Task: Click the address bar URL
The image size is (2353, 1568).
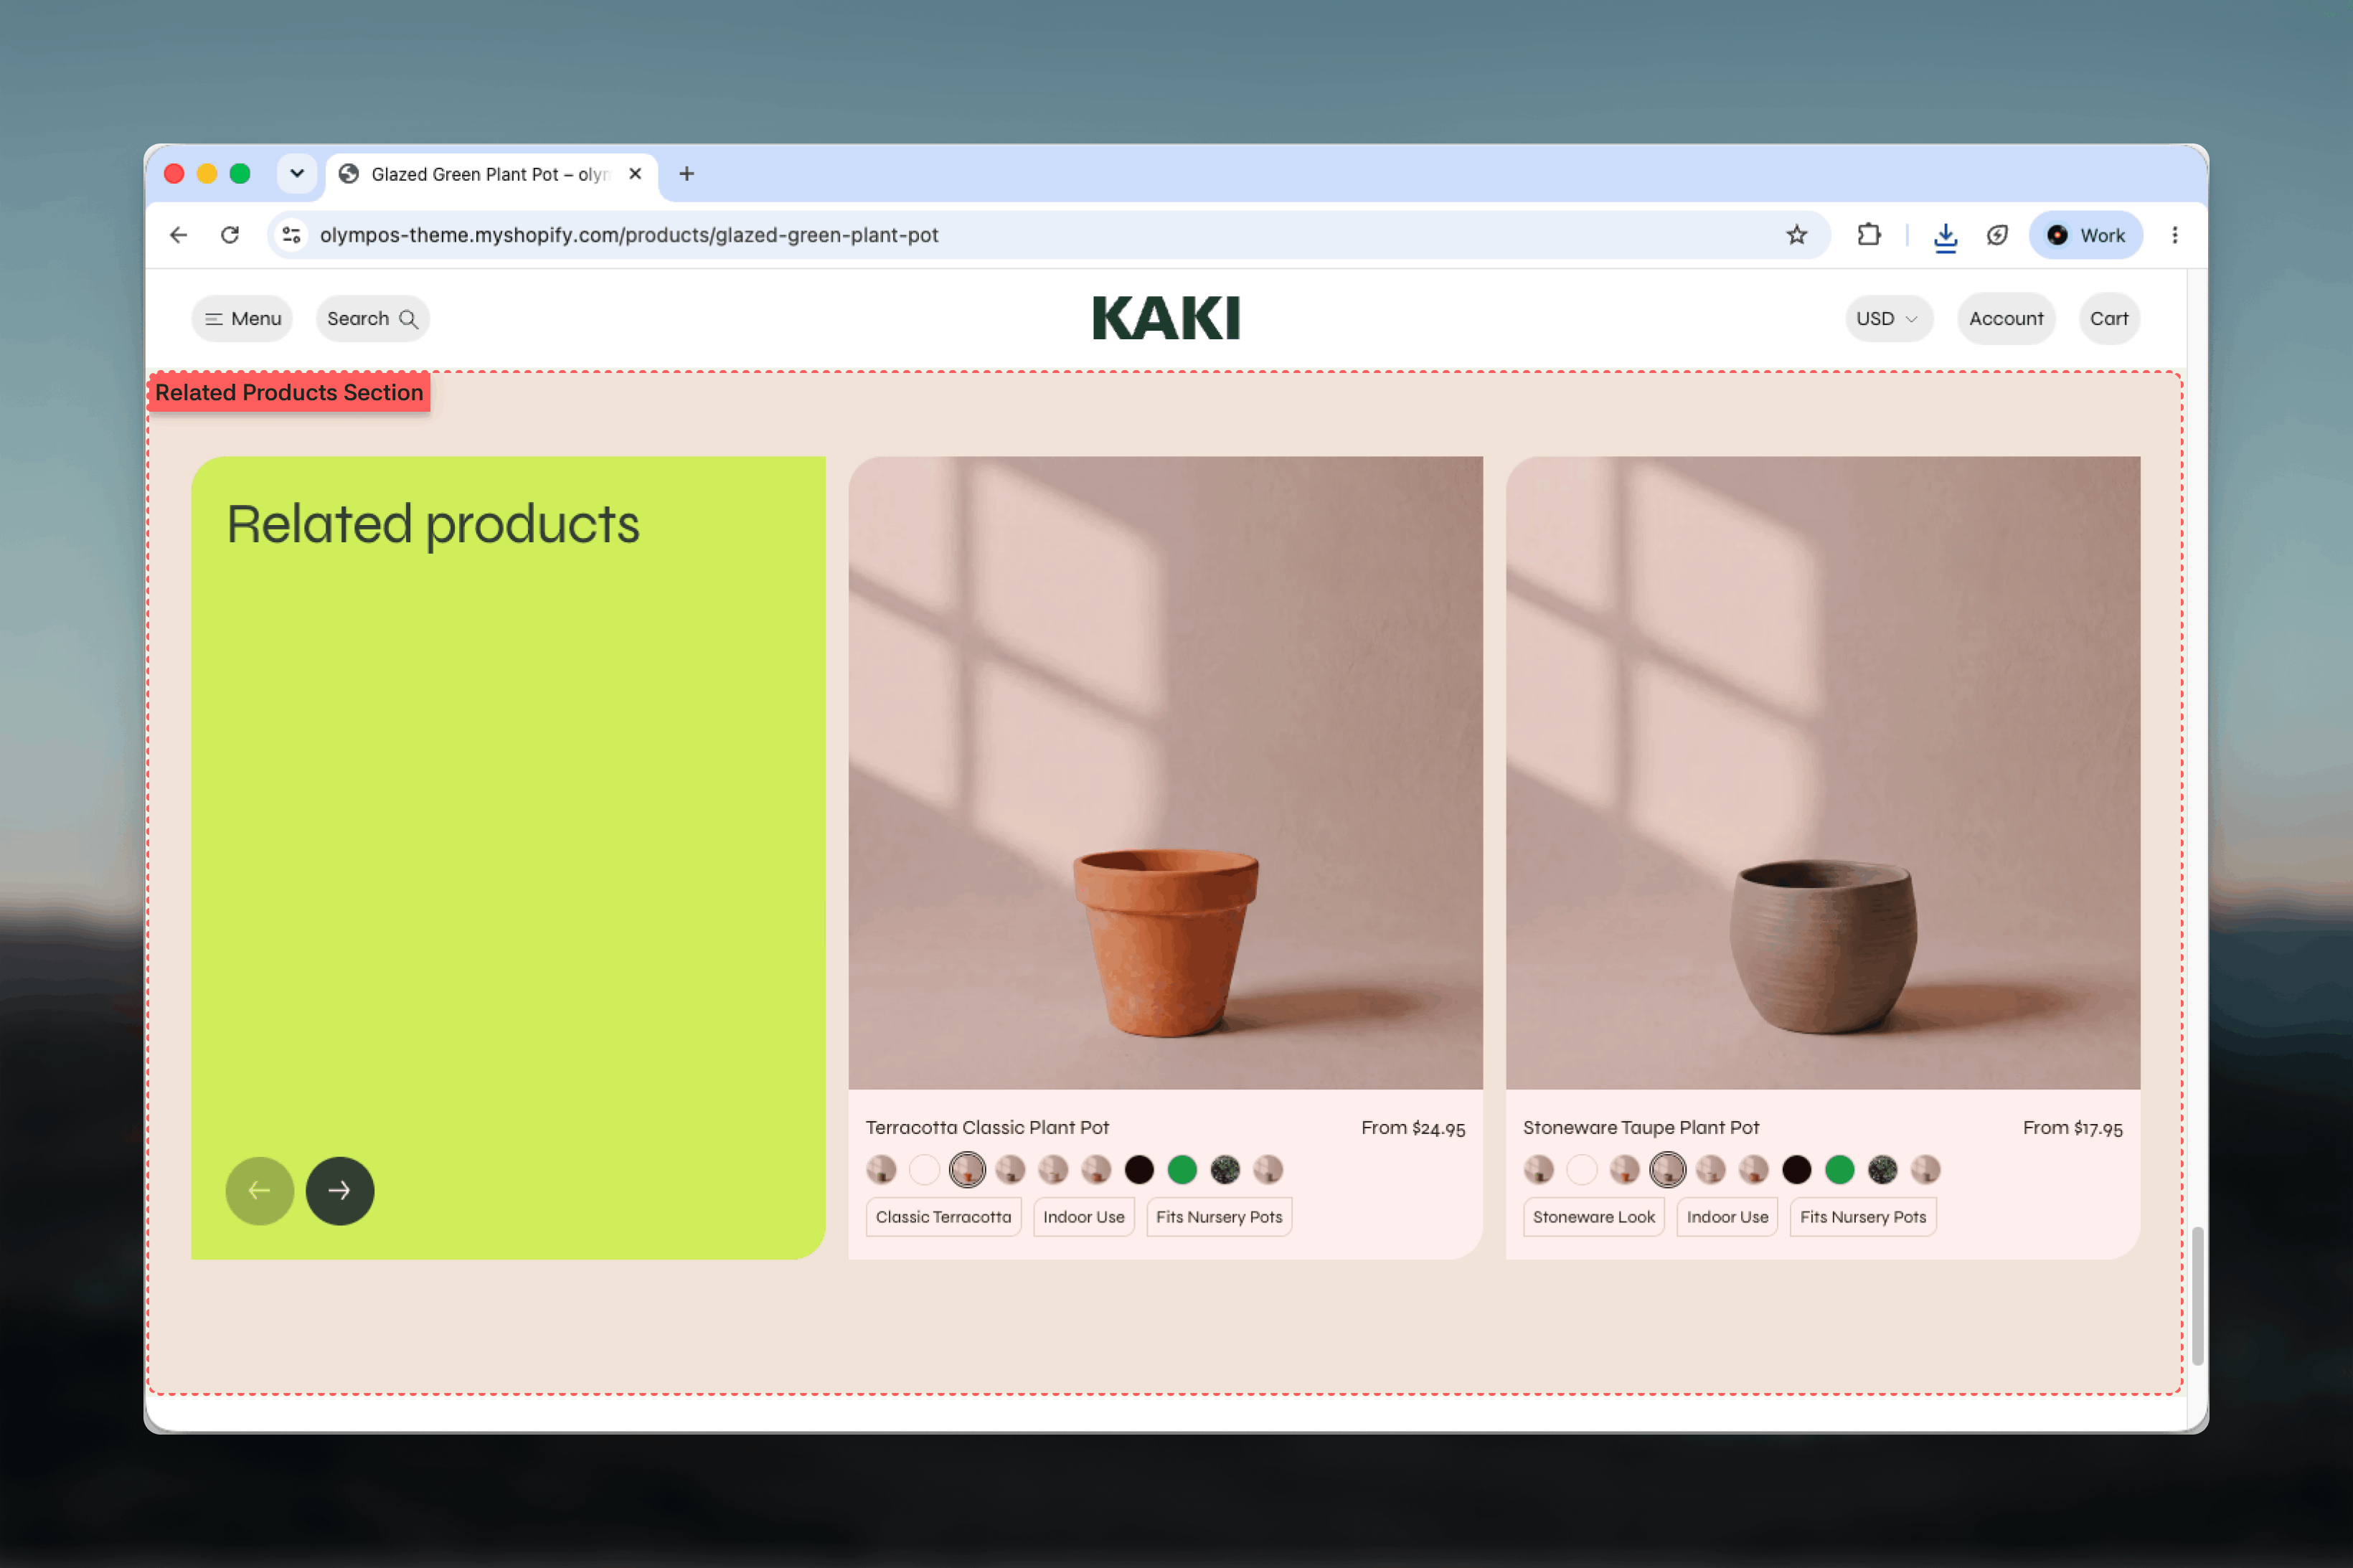Action: (x=629, y=235)
